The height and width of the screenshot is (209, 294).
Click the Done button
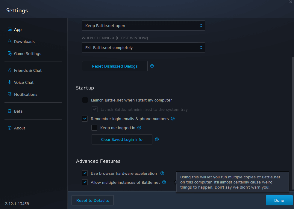click(x=279, y=200)
